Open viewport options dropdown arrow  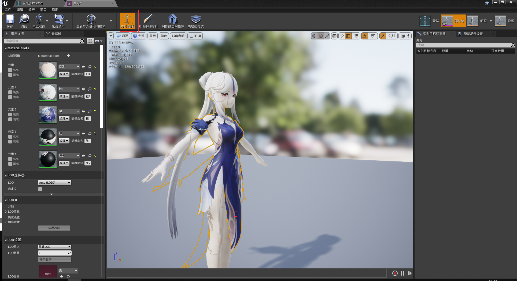110,36
